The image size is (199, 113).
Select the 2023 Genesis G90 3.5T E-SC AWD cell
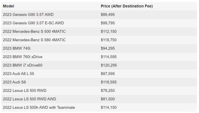tap(33, 23)
